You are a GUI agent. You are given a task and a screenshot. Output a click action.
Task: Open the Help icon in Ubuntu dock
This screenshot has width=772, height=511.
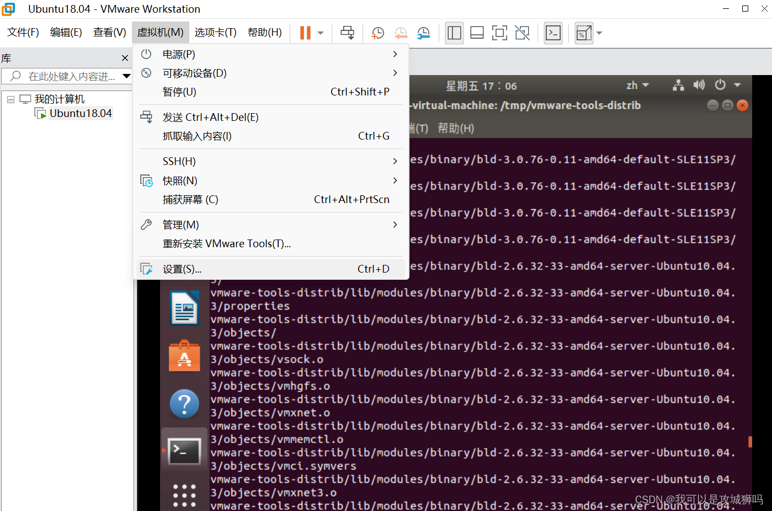(x=184, y=404)
